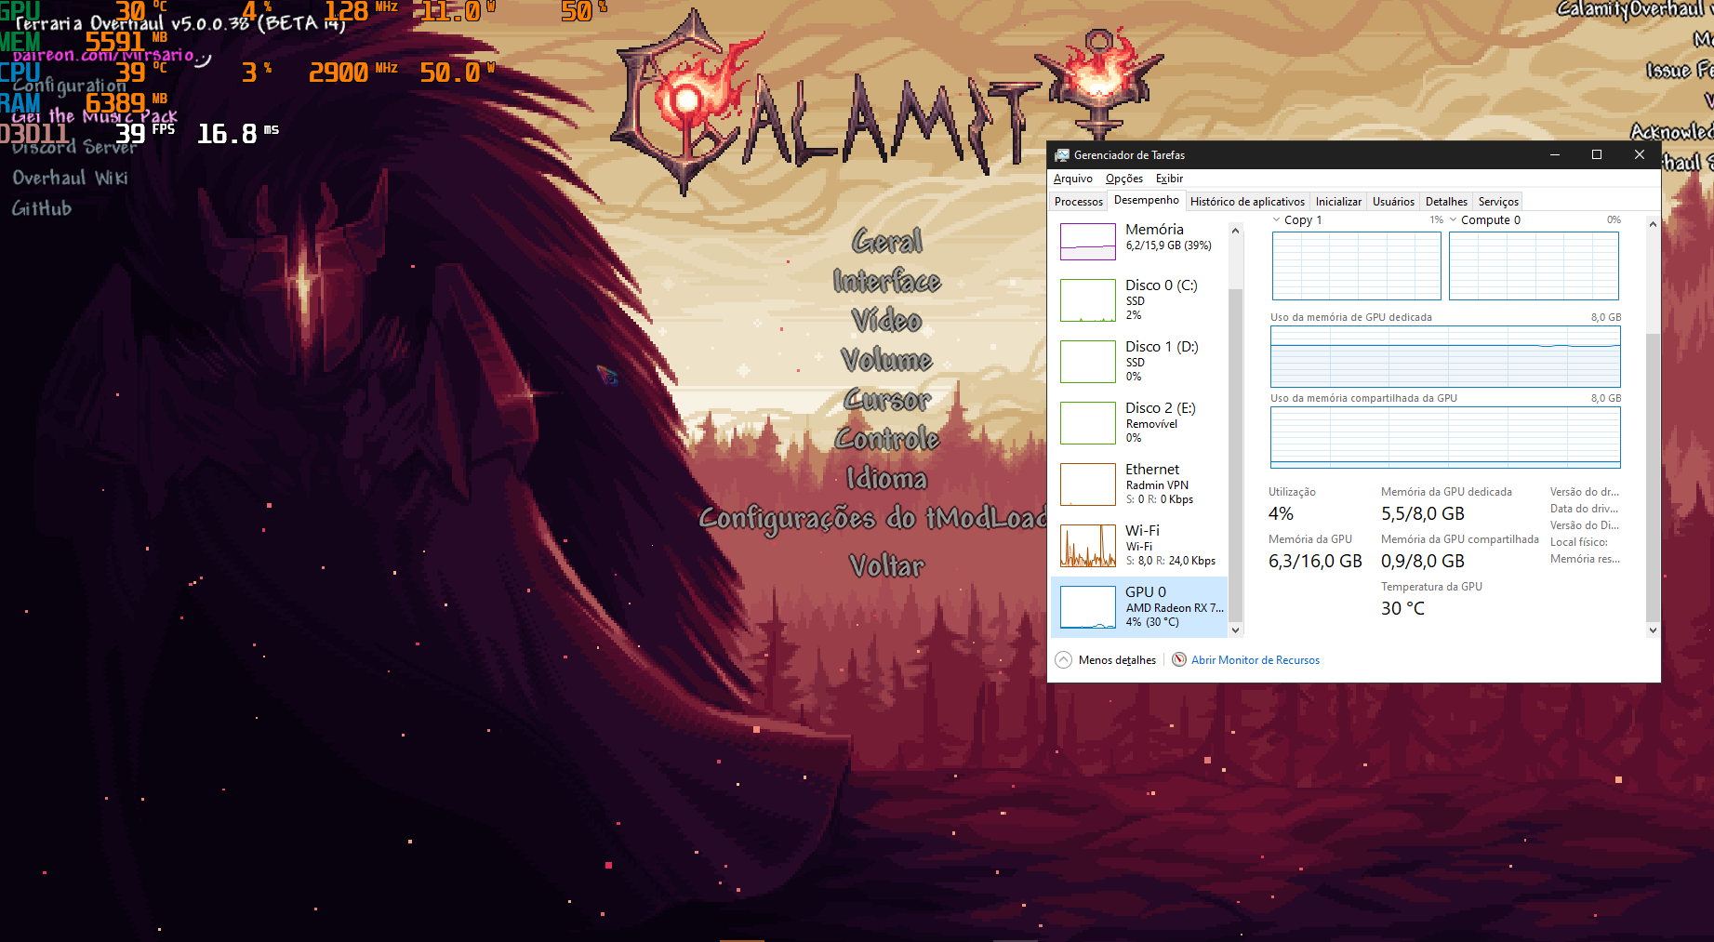Open the Opções menu
Viewport: 1714px width, 942px height.
[1124, 179]
